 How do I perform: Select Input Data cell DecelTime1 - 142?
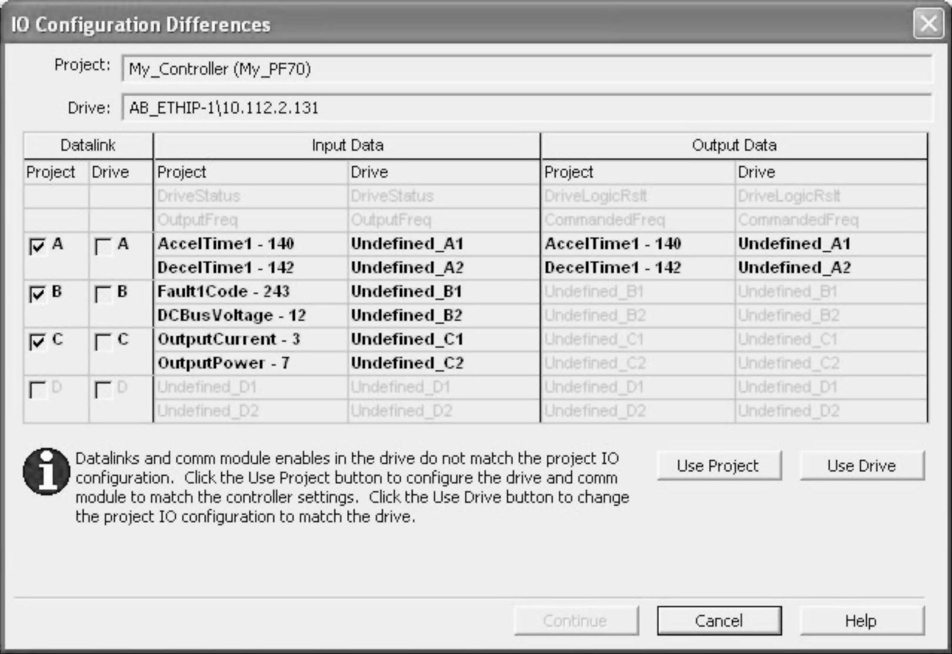251,268
